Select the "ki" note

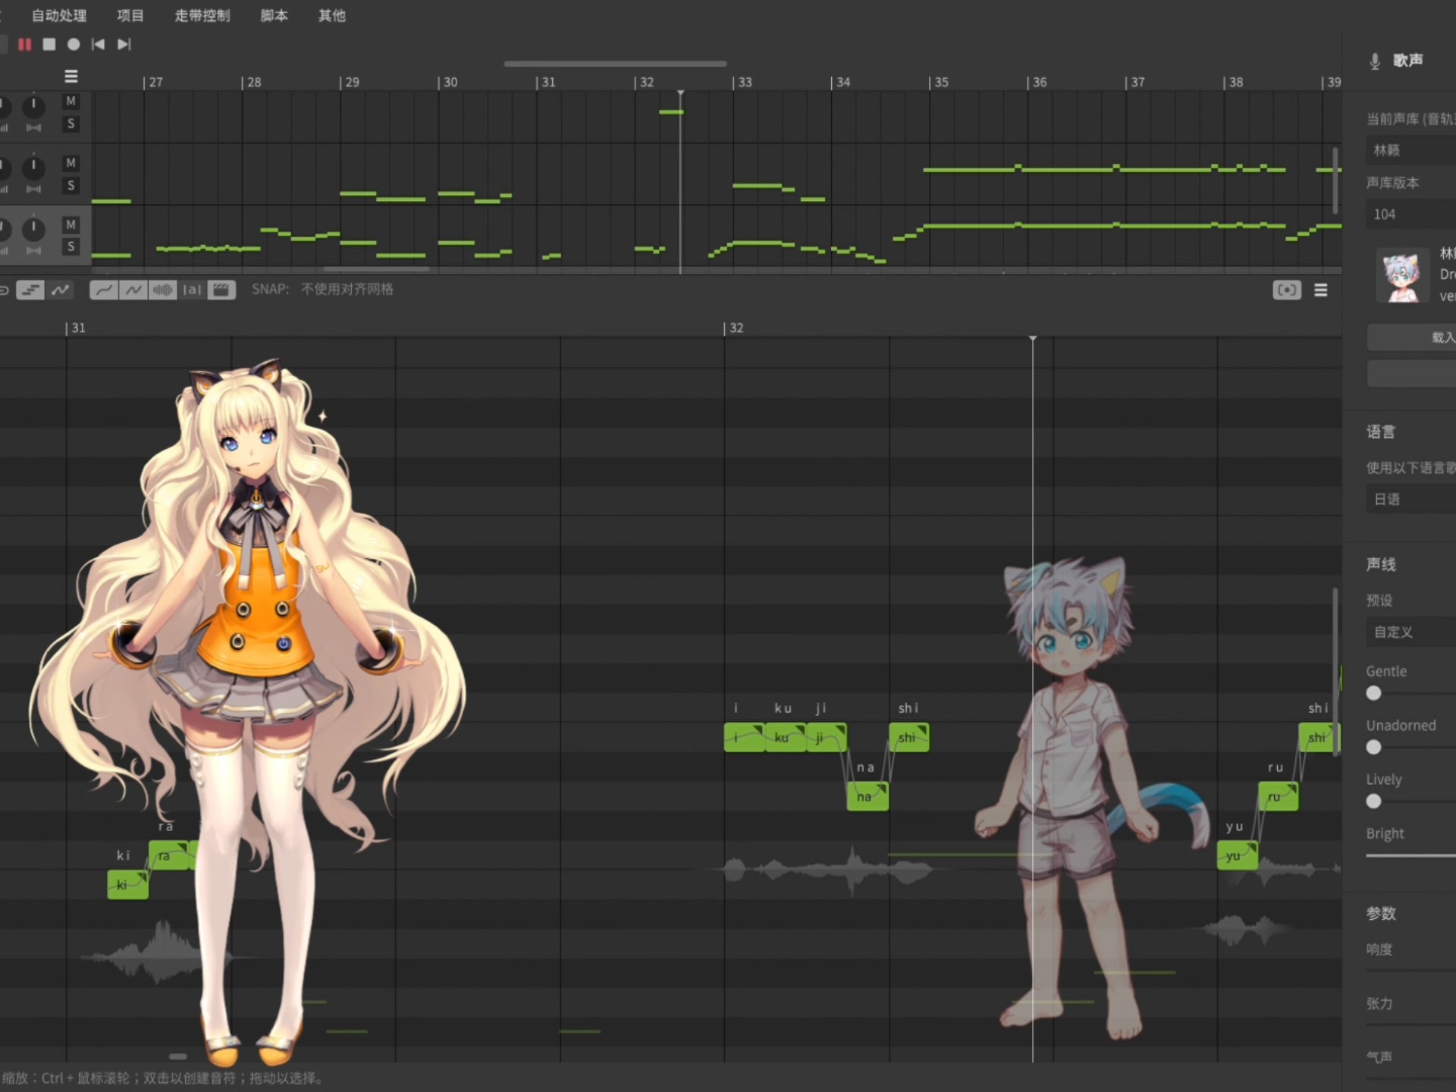coord(127,885)
